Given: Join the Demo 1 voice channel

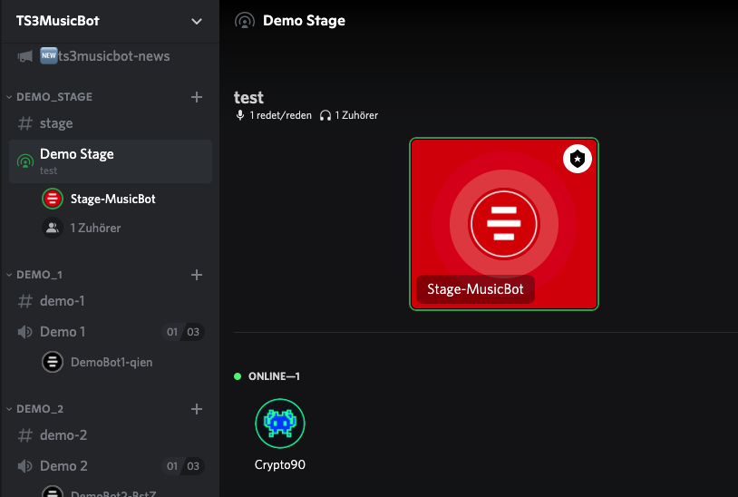Looking at the screenshot, I should pos(63,332).
